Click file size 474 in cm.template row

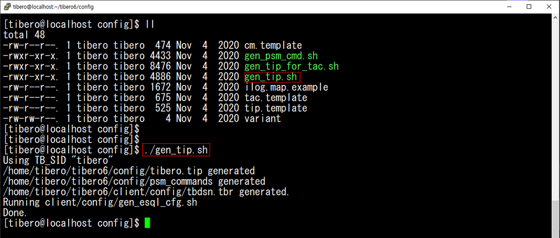click(163, 45)
